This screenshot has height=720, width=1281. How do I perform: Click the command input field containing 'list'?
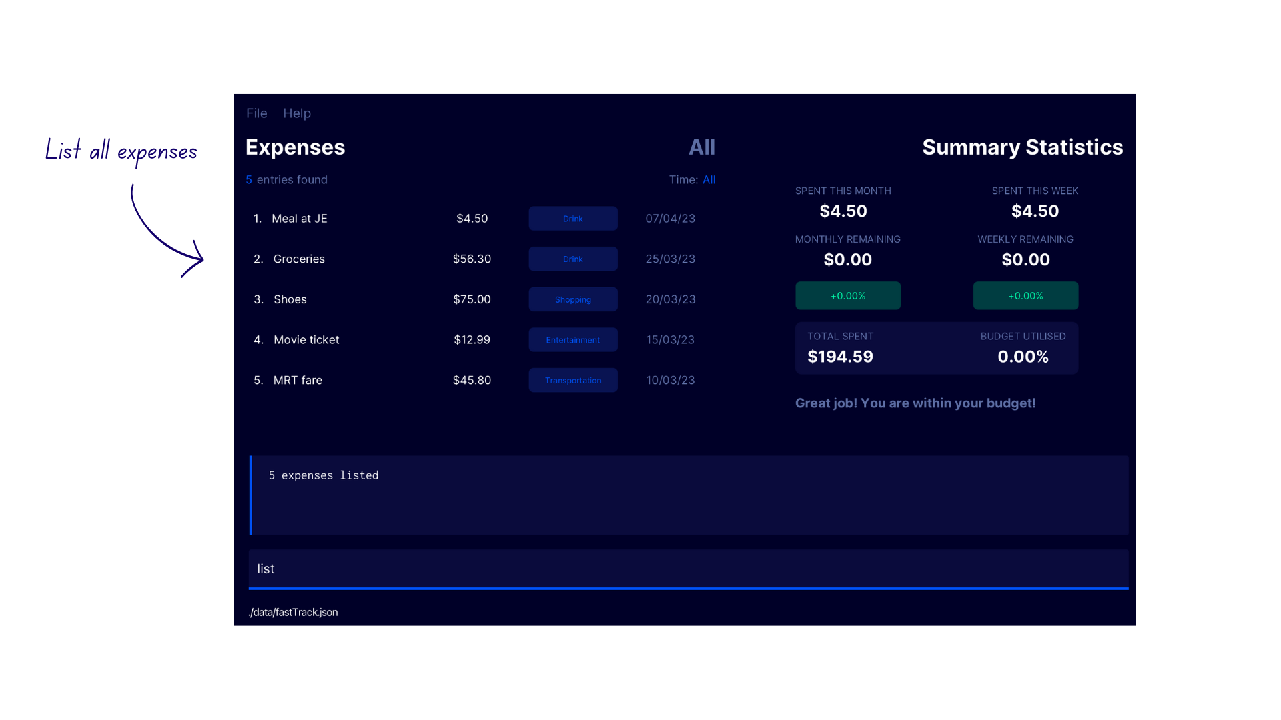pos(689,569)
